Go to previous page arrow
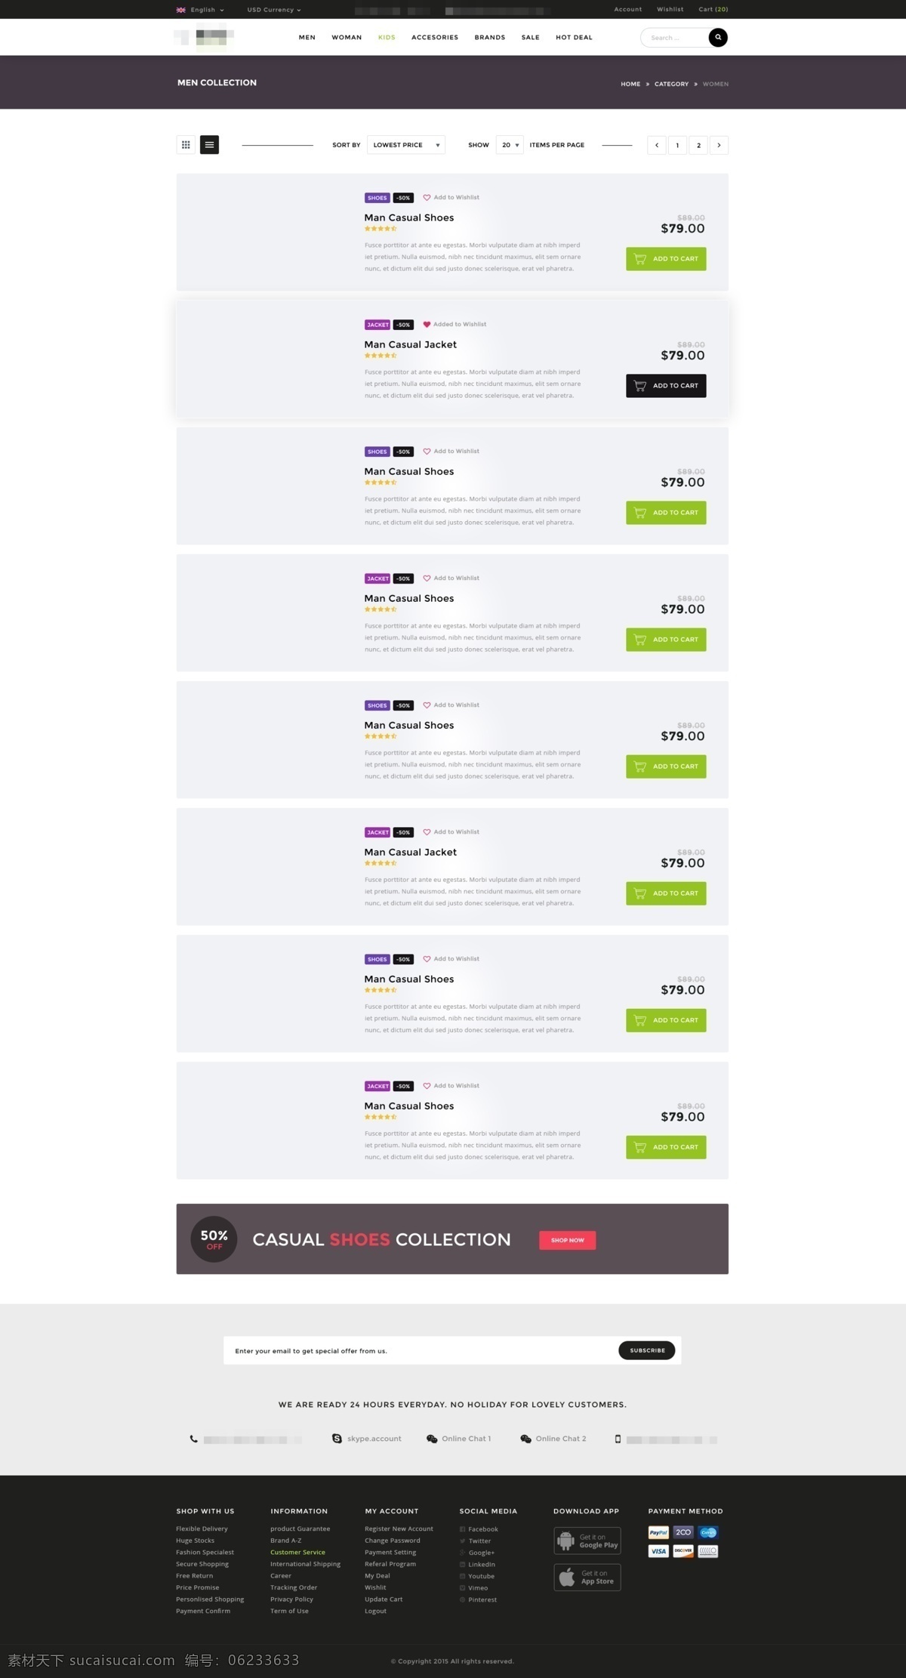 [x=657, y=145]
